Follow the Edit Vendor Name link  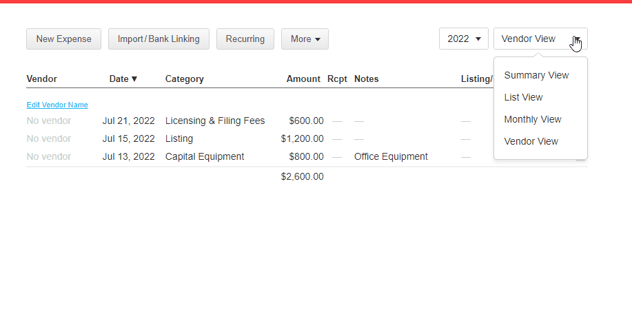57,105
